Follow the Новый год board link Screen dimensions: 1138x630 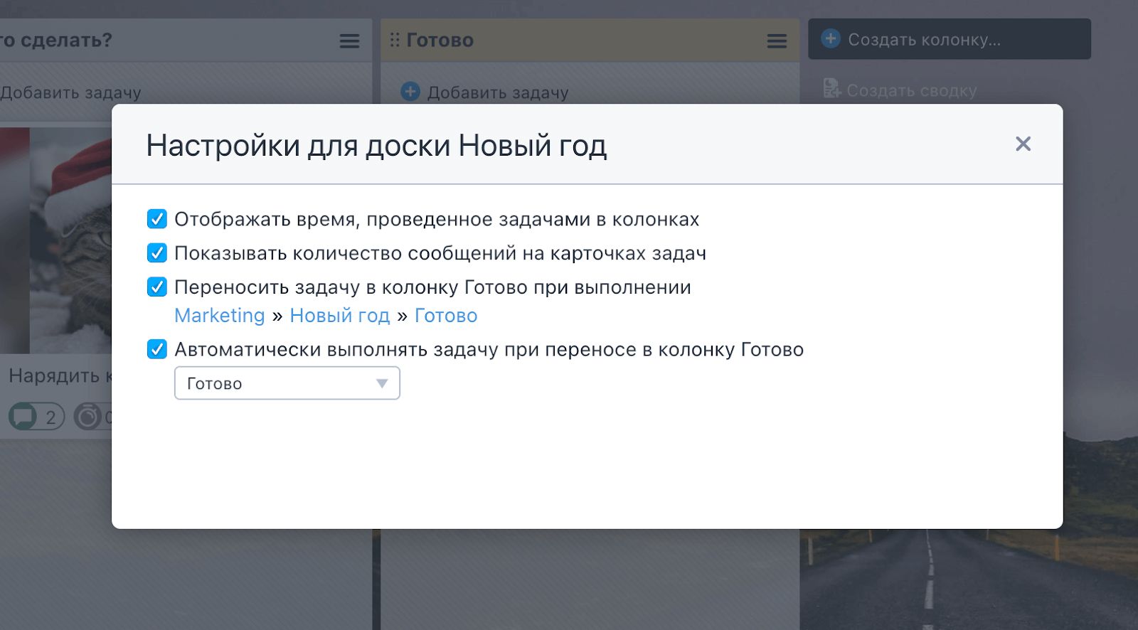tap(339, 316)
